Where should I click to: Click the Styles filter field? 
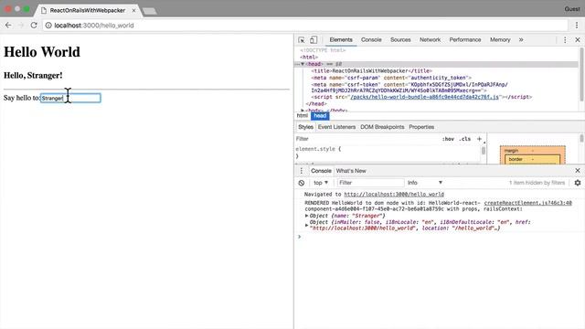coord(366,139)
